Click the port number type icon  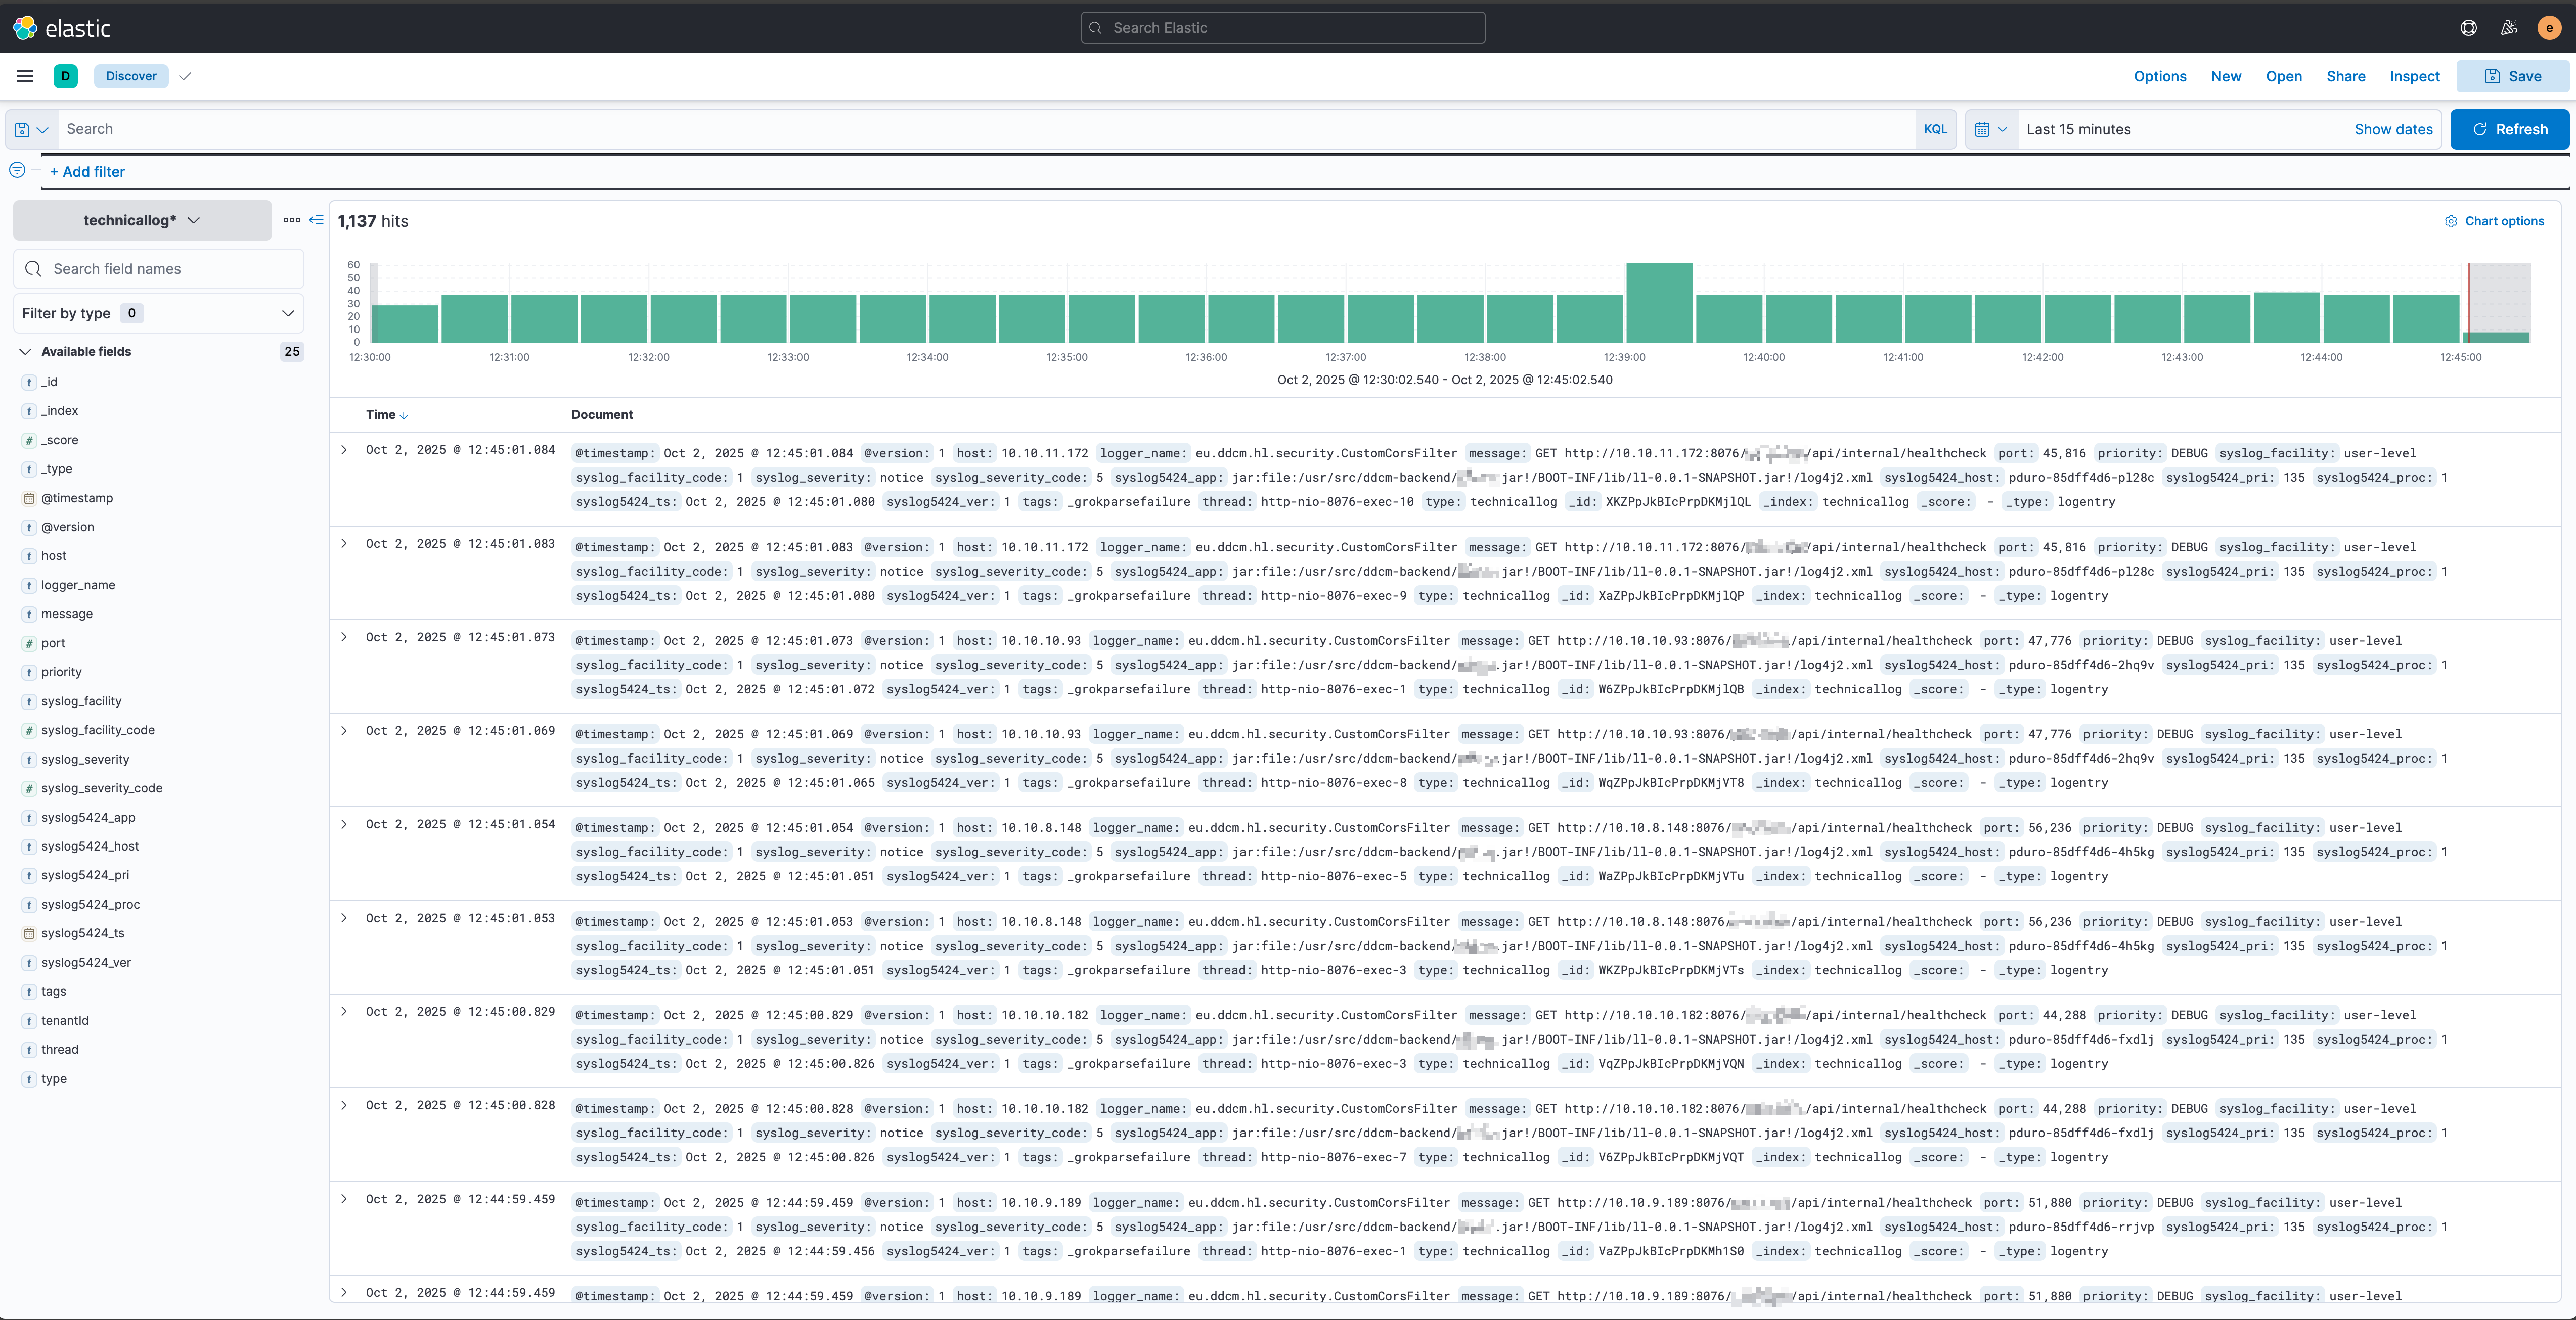tap(30, 643)
